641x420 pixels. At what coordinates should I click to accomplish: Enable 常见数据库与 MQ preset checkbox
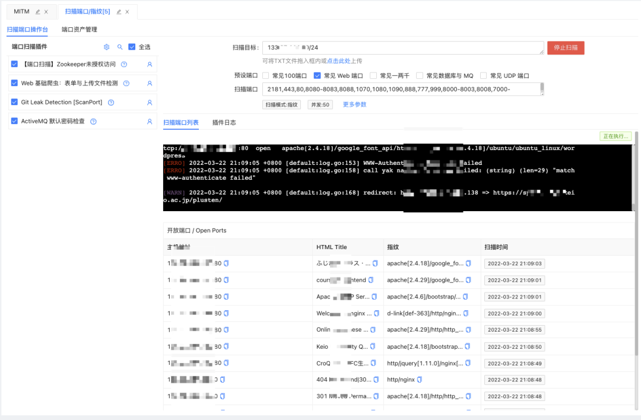coord(420,75)
